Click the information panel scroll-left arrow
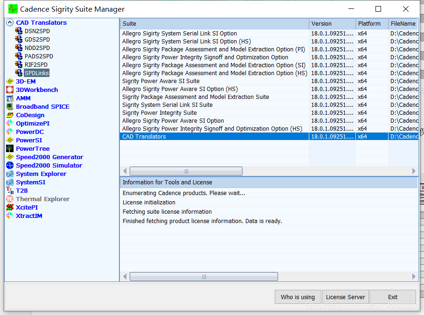The width and height of the screenshot is (424, 315). 125,277
